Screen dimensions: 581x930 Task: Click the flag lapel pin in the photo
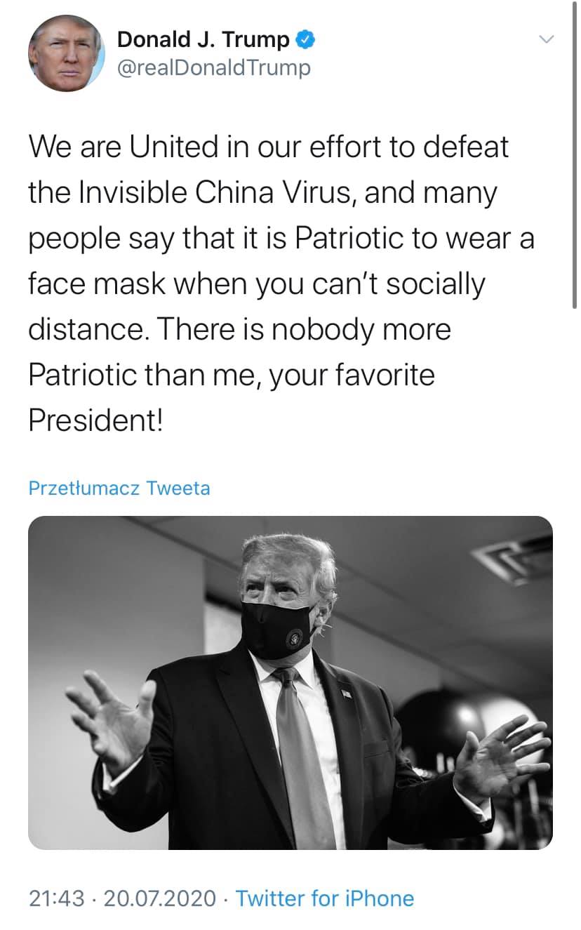tap(346, 694)
